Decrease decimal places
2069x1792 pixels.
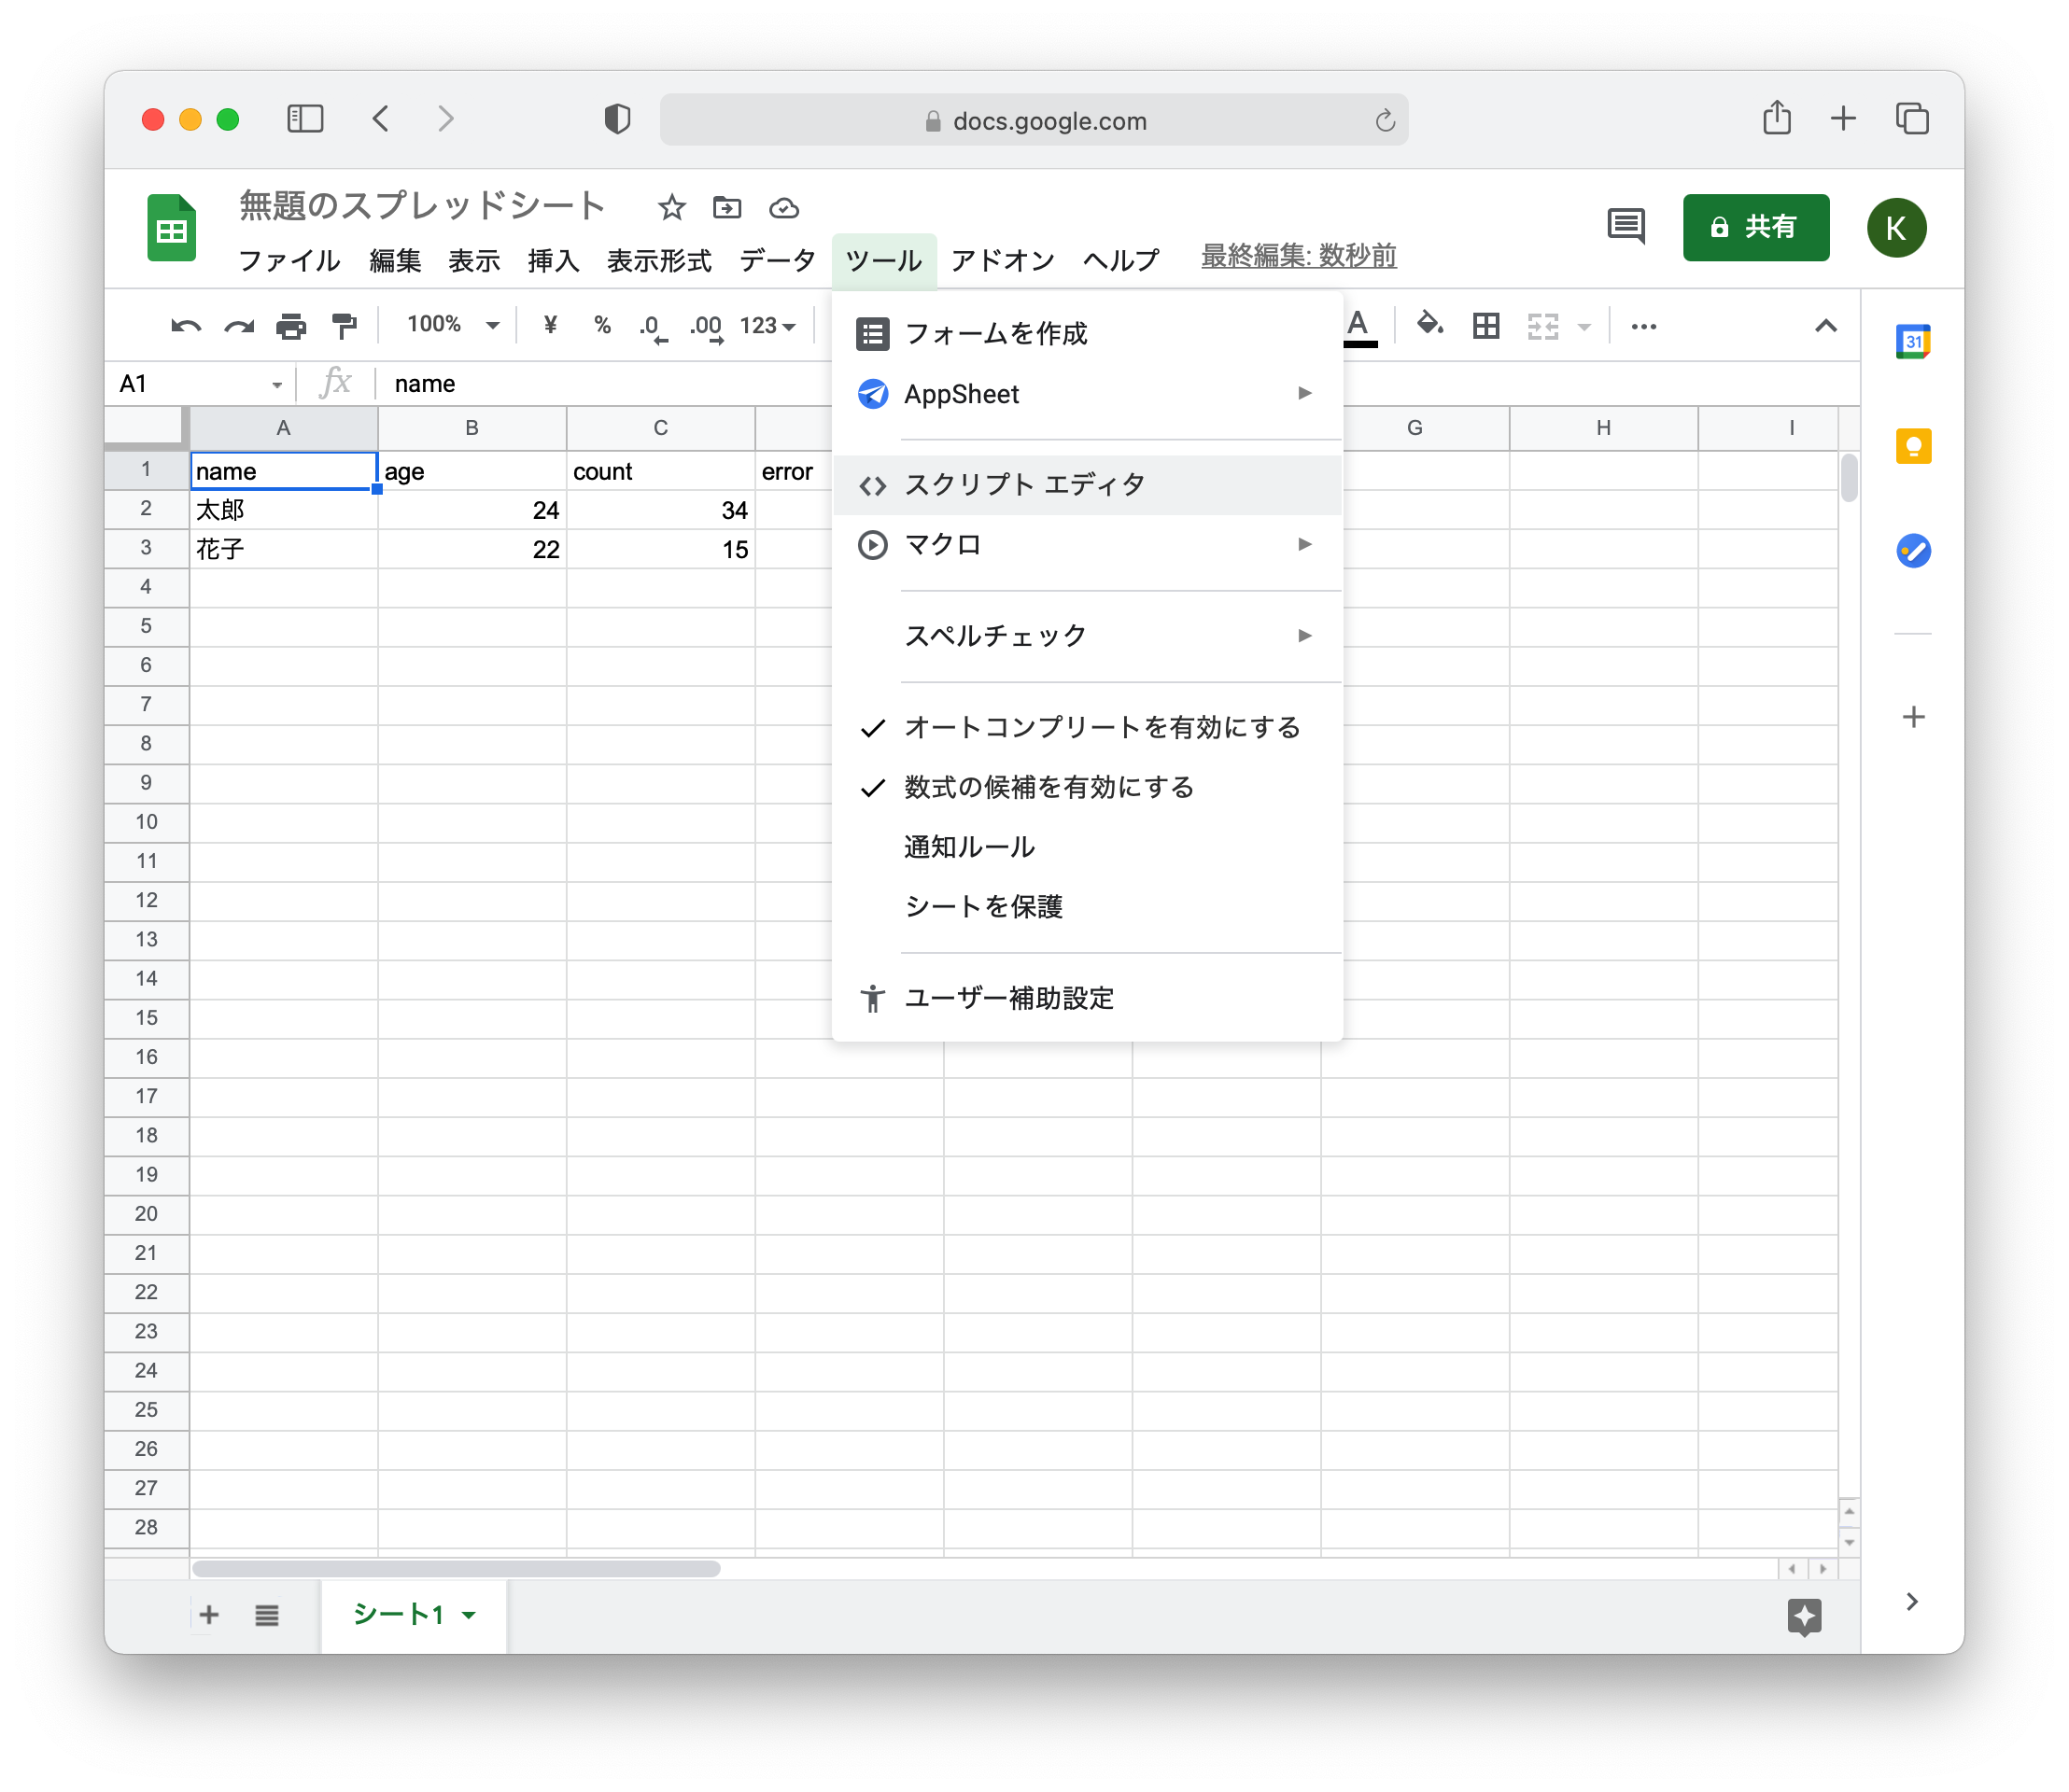652,327
